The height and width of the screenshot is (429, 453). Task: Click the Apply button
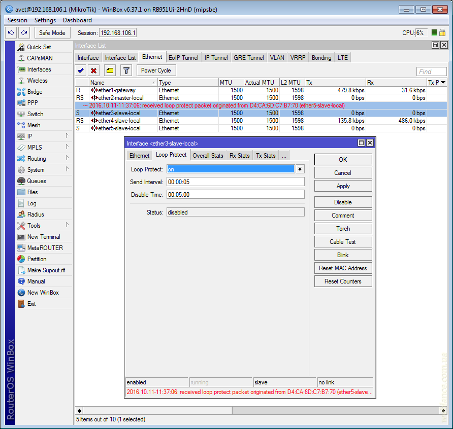pos(343,186)
